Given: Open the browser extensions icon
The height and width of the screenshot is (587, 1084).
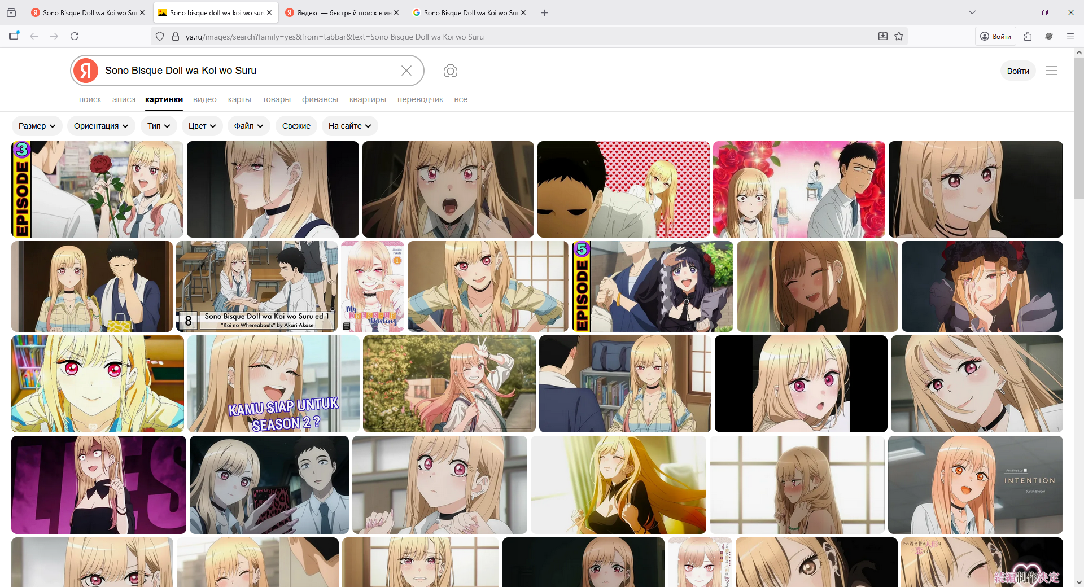Looking at the screenshot, I should [1028, 36].
